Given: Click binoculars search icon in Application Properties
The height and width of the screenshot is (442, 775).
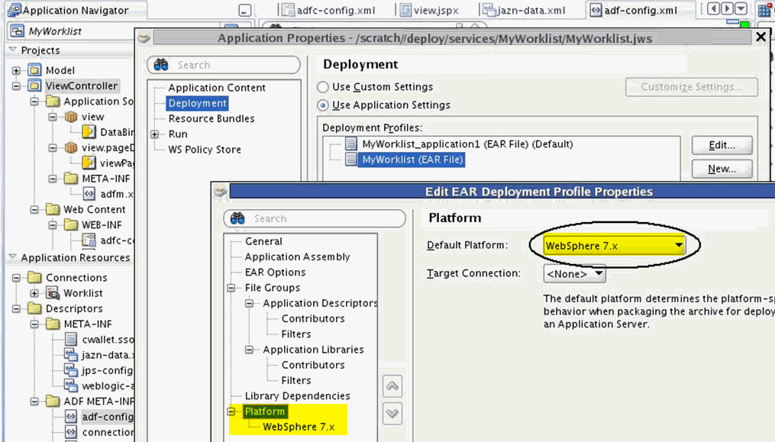Looking at the screenshot, I should [x=161, y=65].
